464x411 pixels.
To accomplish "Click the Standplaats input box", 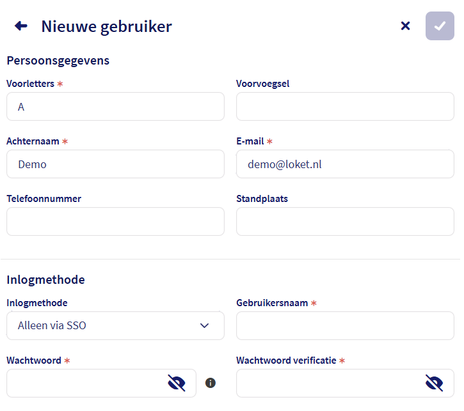I will (x=345, y=222).
